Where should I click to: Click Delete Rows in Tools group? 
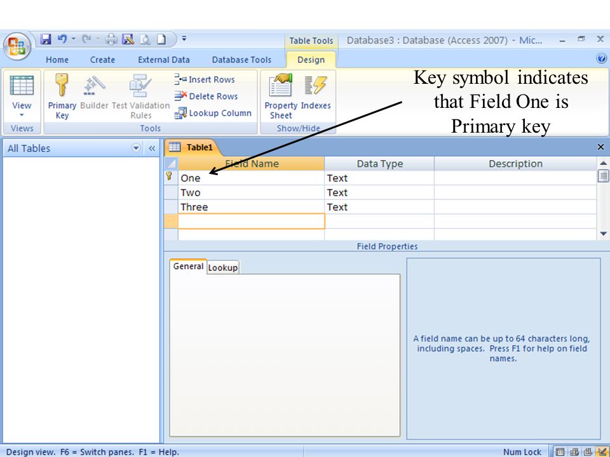[x=206, y=96]
